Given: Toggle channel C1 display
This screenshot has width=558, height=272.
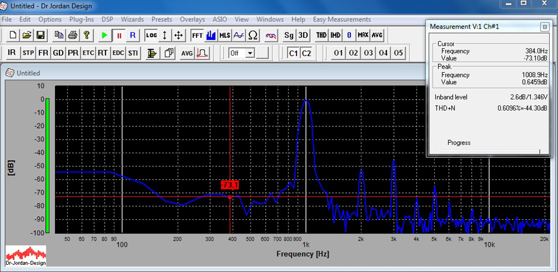Looking at the screenshot, I should coord(293,53).
